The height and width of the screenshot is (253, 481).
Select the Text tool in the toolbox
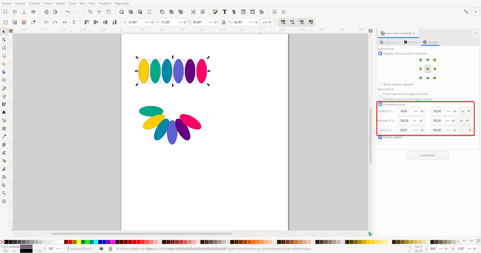(x=4, y=112)
